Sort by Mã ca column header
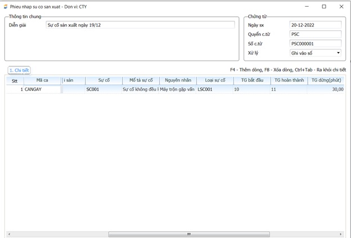Viewport: 351px width, 238px height. (x=42, y=80)
